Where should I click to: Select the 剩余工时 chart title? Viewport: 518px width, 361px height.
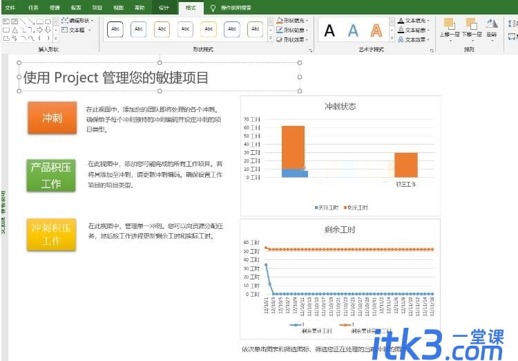pyautogui.click(x=340, y=230)
